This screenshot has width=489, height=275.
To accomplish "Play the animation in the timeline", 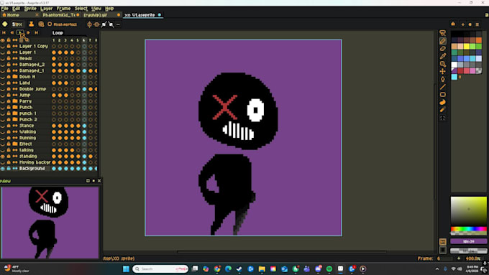I will click(x=20, y=32).
